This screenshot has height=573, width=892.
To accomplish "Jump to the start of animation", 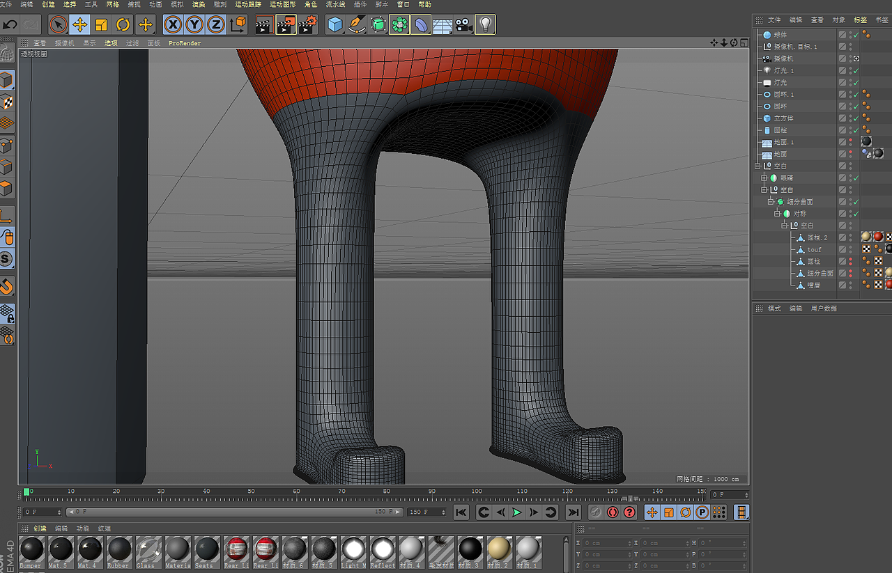I will pos(461,512).
